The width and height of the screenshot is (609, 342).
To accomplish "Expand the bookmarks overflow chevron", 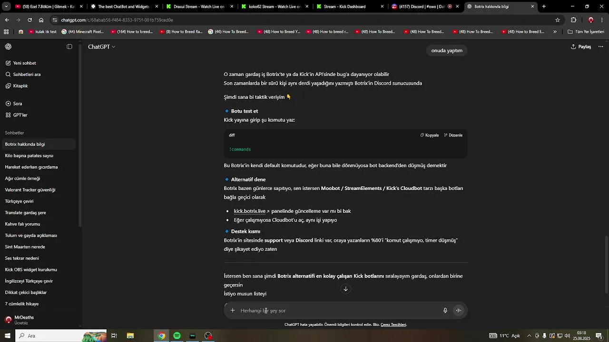I will click(x=555, y=32).
